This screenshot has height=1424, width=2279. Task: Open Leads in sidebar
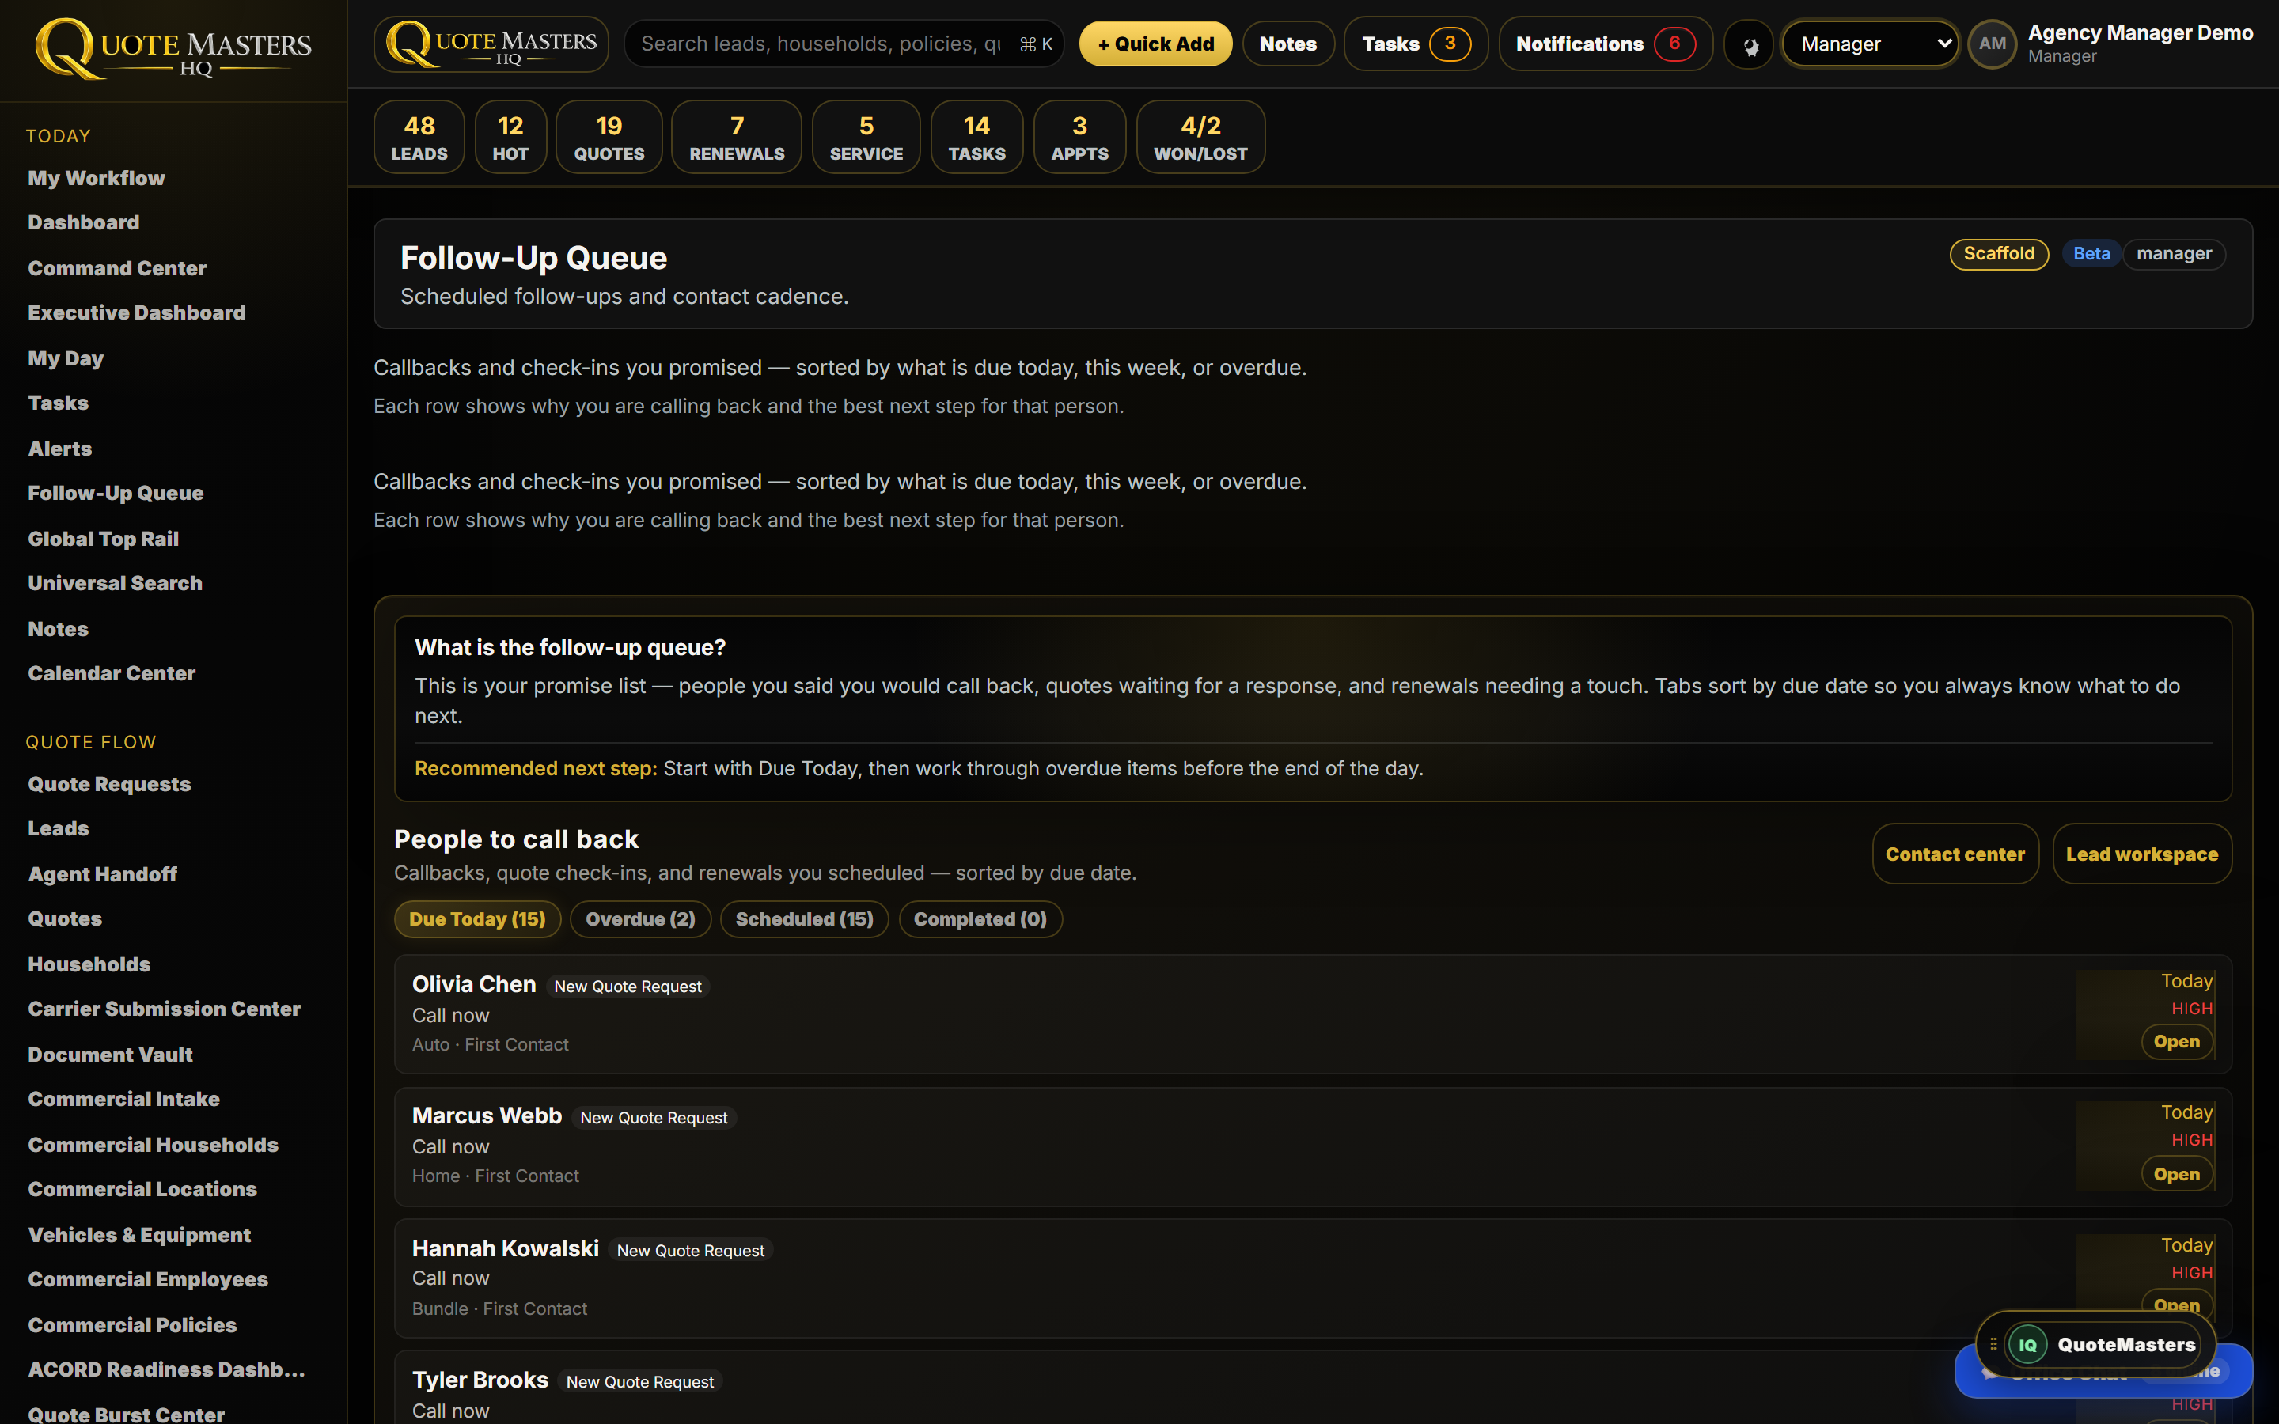pos(59,829)
